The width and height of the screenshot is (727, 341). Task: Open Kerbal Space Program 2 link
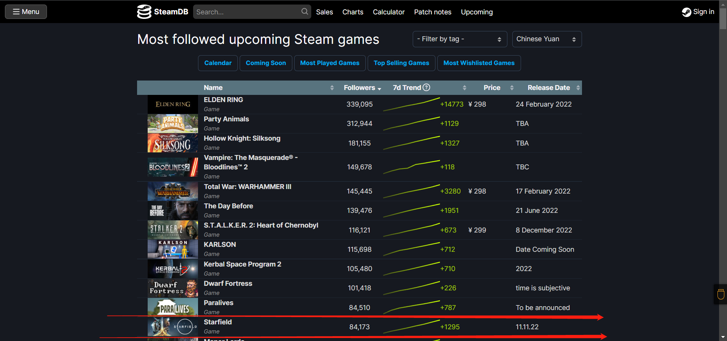click(x=242, y=264)
